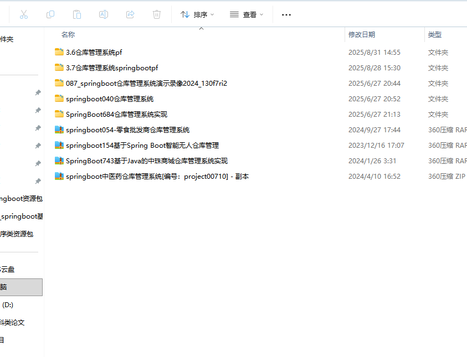Click the Rename icon in toolbar

[x=104, y=14]
